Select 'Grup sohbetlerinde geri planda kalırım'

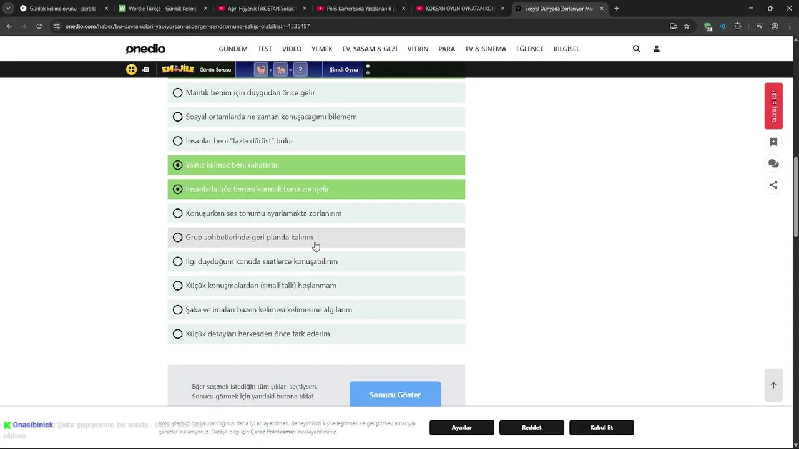point(316,237)
